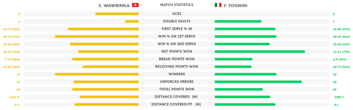Click the MATCH STATISTICS heading

click(x=177, y=5)
